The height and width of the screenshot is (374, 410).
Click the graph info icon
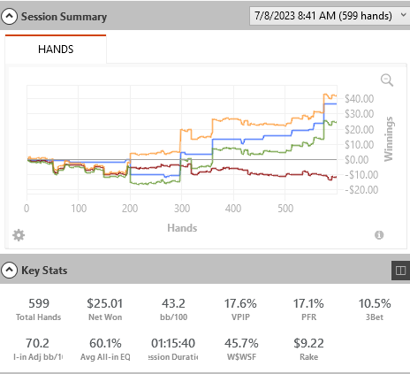point(379,235)
